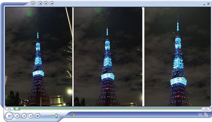This screenshot has height=122, width=212.
Task: Click the Windows logo on player bar
Action: click(x=73, y=115)
